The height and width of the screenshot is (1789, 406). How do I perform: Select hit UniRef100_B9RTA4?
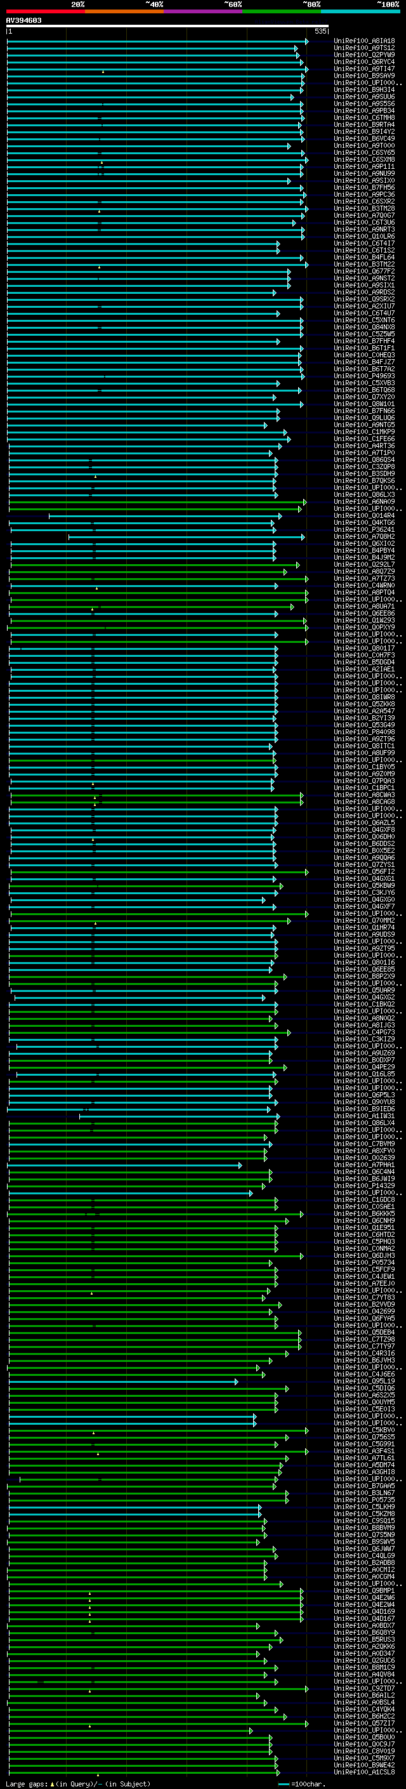click(364, 124)
